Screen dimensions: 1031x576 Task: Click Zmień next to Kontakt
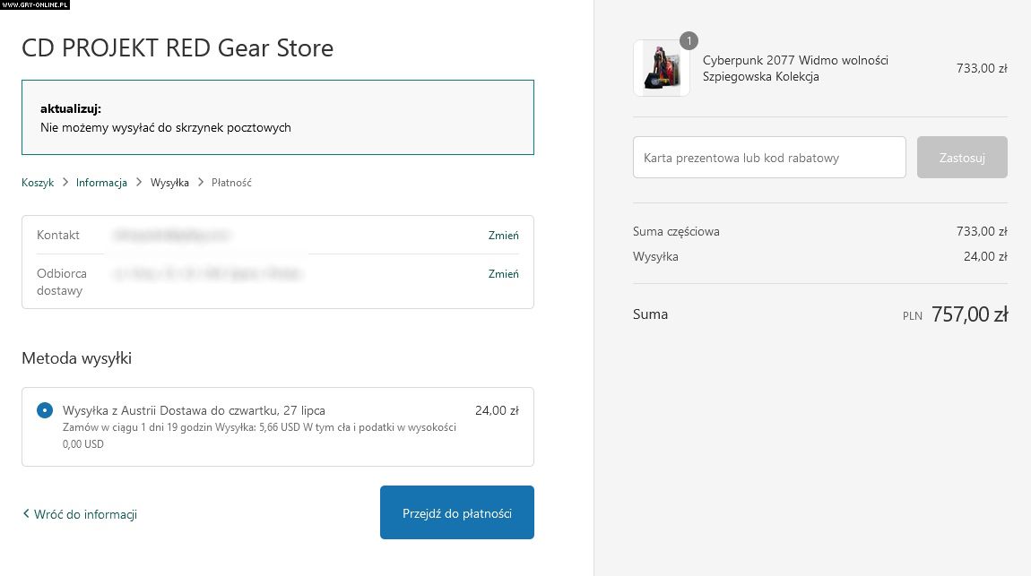coord(503,236)
